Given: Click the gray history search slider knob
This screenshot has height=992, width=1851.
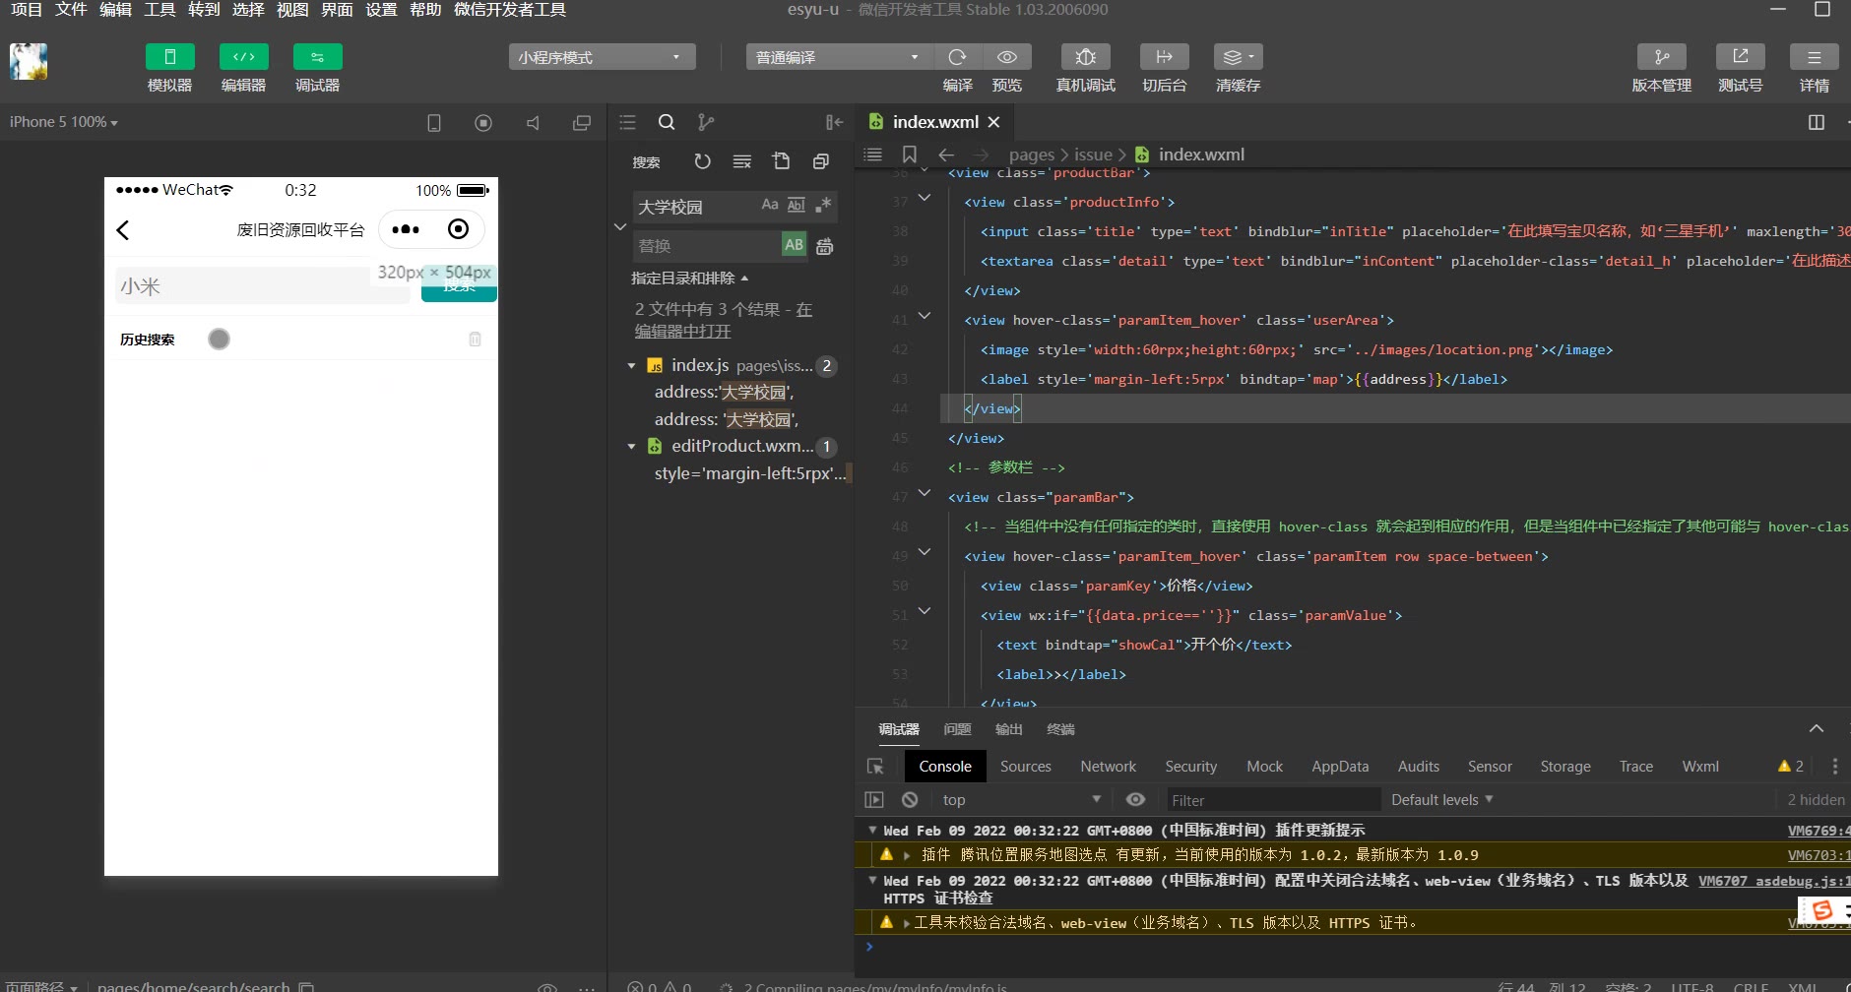Looking at the screenshot, I should pyautogui.click(x=219, y=340).
